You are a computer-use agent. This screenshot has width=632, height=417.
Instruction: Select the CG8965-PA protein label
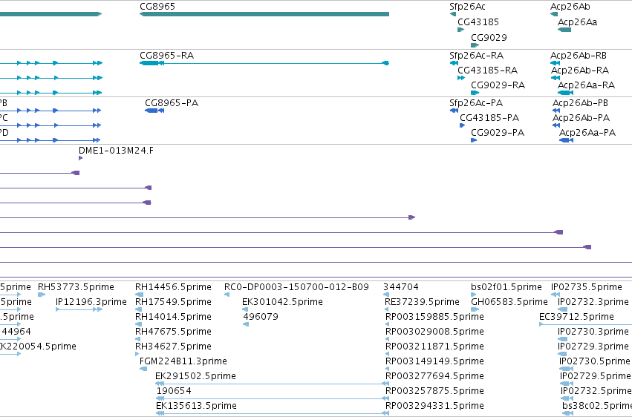coord(172,103)
